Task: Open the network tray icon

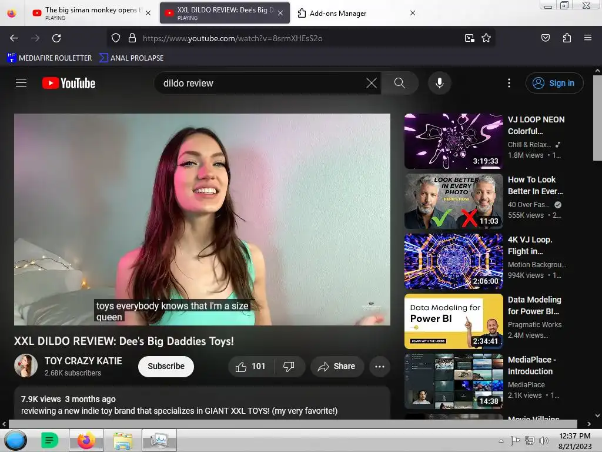Action: tap(530, 441)
